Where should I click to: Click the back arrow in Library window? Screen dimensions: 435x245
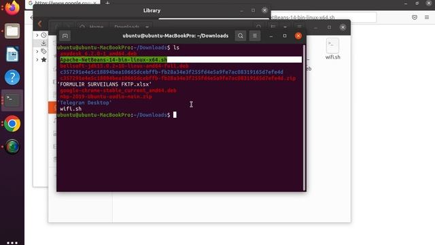click(x=40, y=24)
